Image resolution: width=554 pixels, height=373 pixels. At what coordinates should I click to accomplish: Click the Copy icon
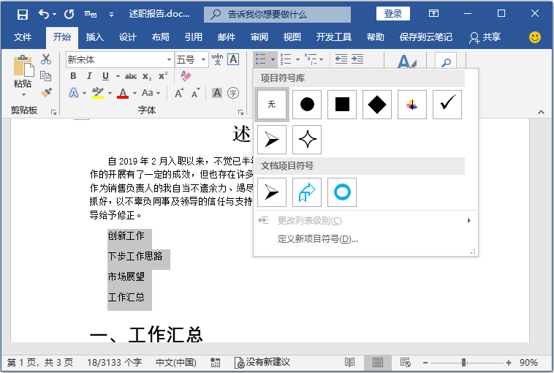46,76
